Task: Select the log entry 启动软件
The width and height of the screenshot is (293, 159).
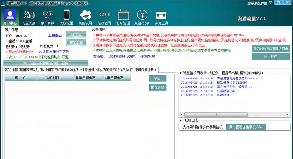Action: [205, 95]
